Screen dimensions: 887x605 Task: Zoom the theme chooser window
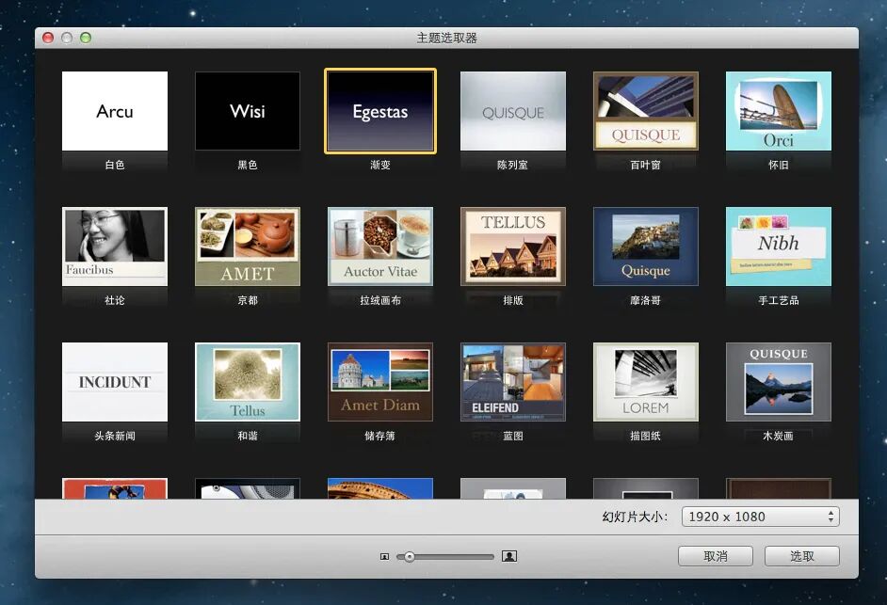click(86, 38)
